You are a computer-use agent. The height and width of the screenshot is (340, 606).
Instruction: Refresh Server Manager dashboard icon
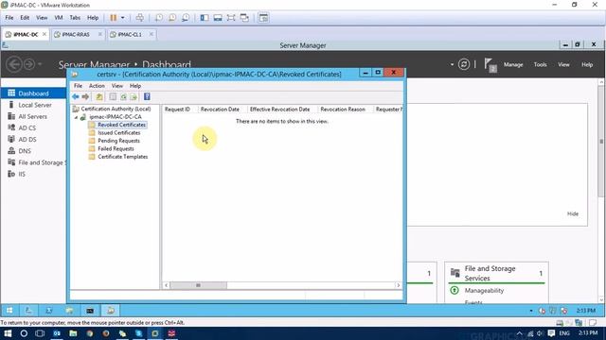(464, 64)
